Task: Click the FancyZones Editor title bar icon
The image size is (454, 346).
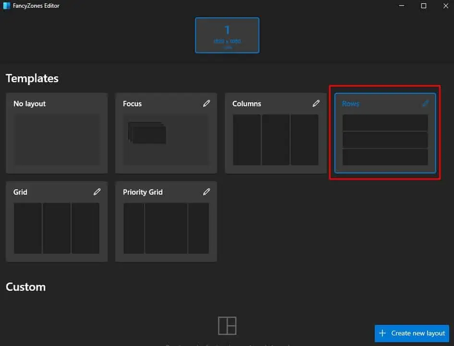Action: 7,6
